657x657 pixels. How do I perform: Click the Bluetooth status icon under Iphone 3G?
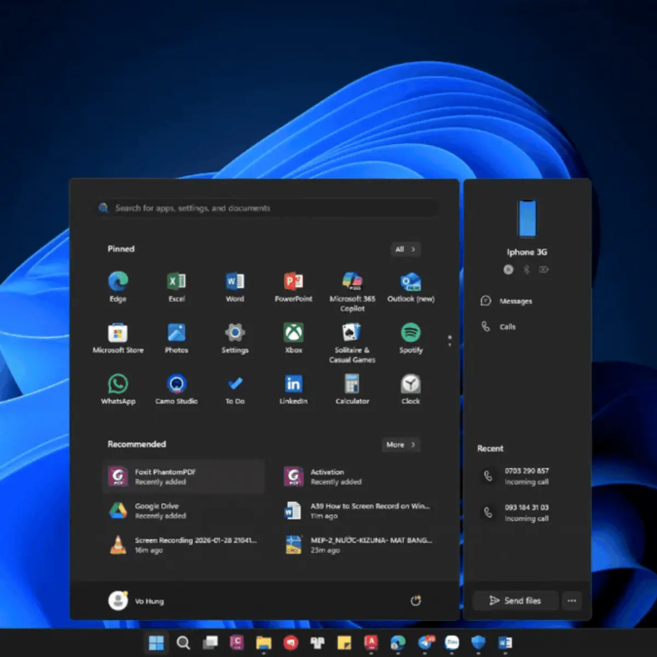coord(526,269)
